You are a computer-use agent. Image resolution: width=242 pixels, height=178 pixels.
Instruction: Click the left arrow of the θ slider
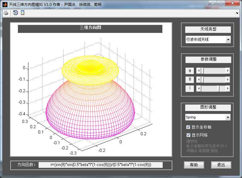click(x=199, y=79)
